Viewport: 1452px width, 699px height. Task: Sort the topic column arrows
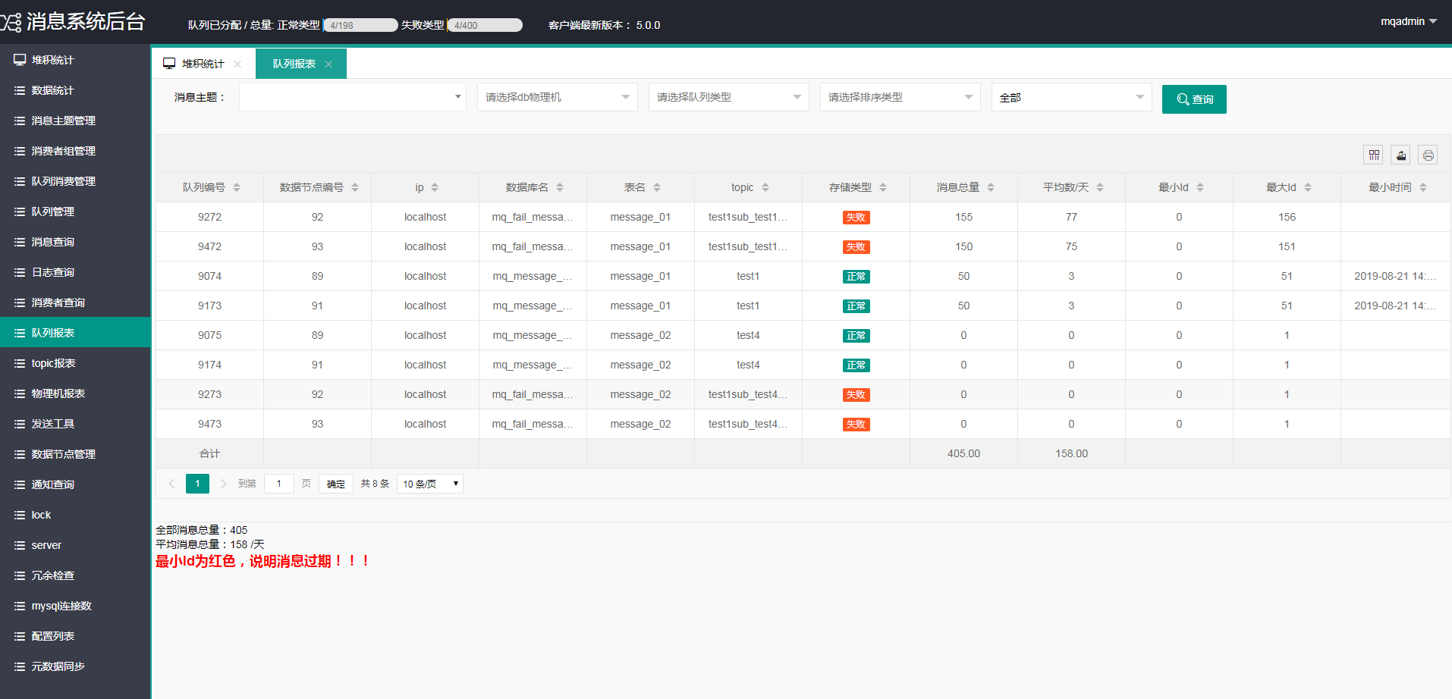pos(765,187)
